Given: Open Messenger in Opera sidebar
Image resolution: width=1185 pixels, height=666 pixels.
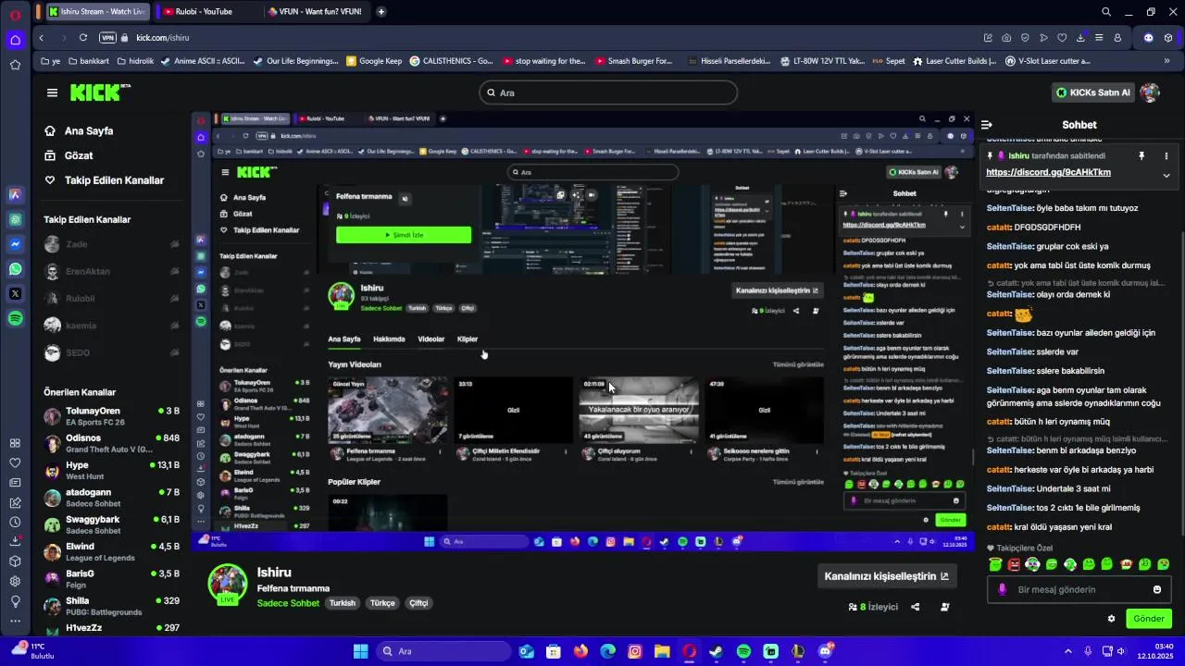Looking at the screenshot, I should 15,244.
